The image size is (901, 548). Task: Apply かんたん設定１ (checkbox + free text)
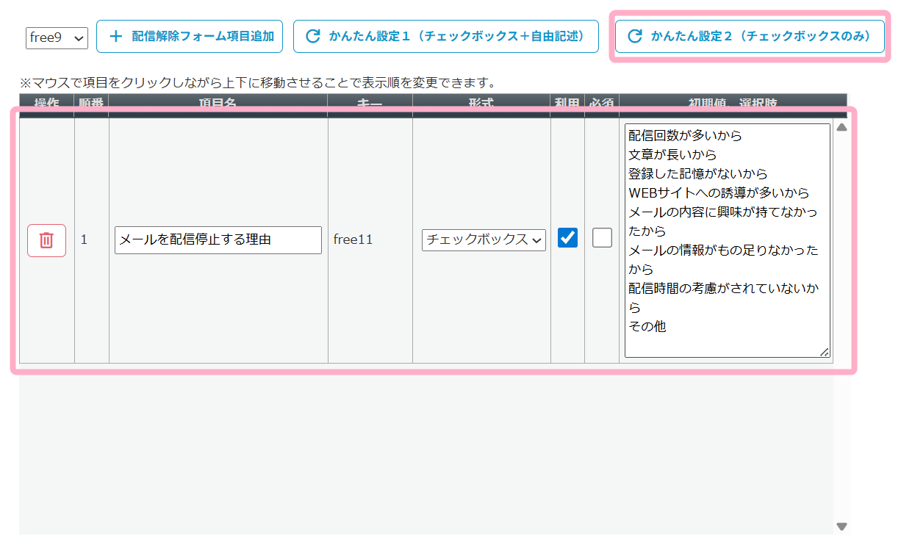coord(445,37)
